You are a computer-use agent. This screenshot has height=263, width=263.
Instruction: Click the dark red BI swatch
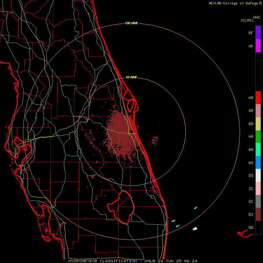coord(258,214)
